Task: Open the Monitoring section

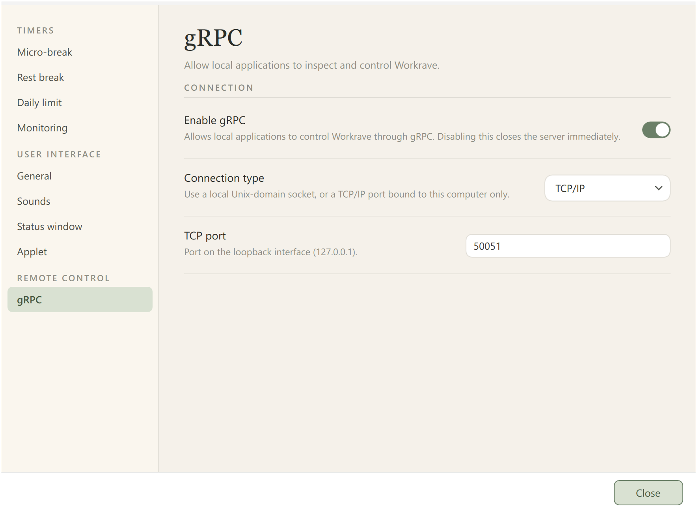Action: (80, 128)
